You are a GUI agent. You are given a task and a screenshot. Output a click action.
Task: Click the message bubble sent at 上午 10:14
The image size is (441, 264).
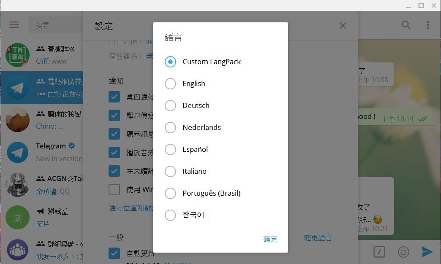tap(395, 117)
